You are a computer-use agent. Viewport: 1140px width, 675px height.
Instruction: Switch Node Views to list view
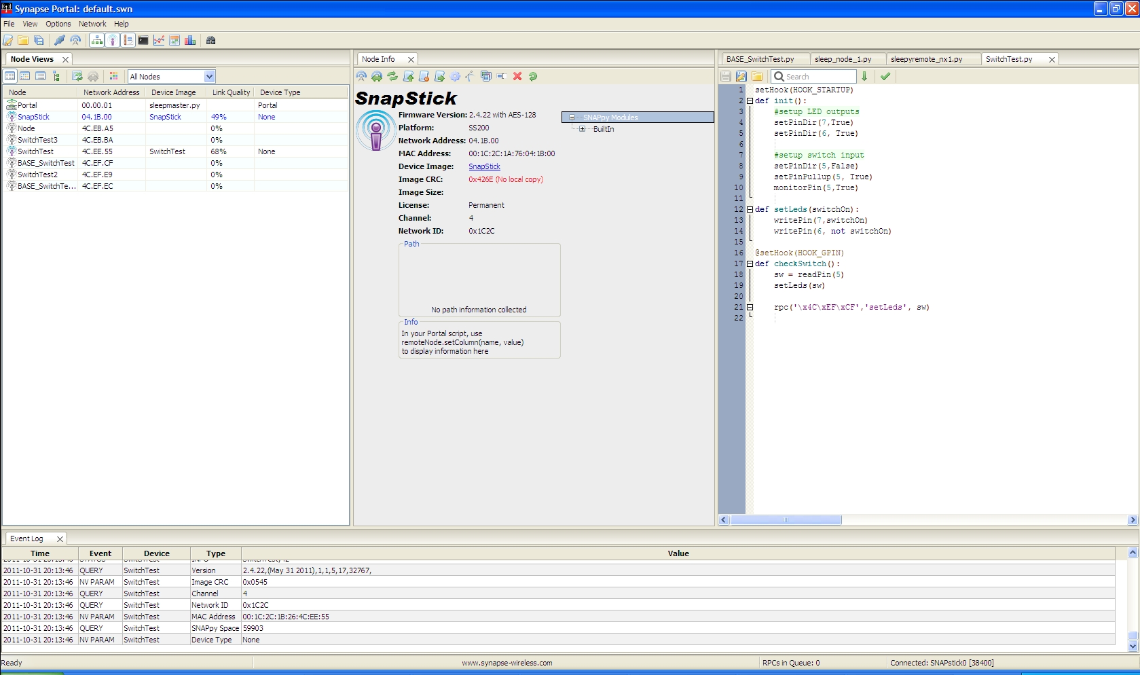(41, 77)
